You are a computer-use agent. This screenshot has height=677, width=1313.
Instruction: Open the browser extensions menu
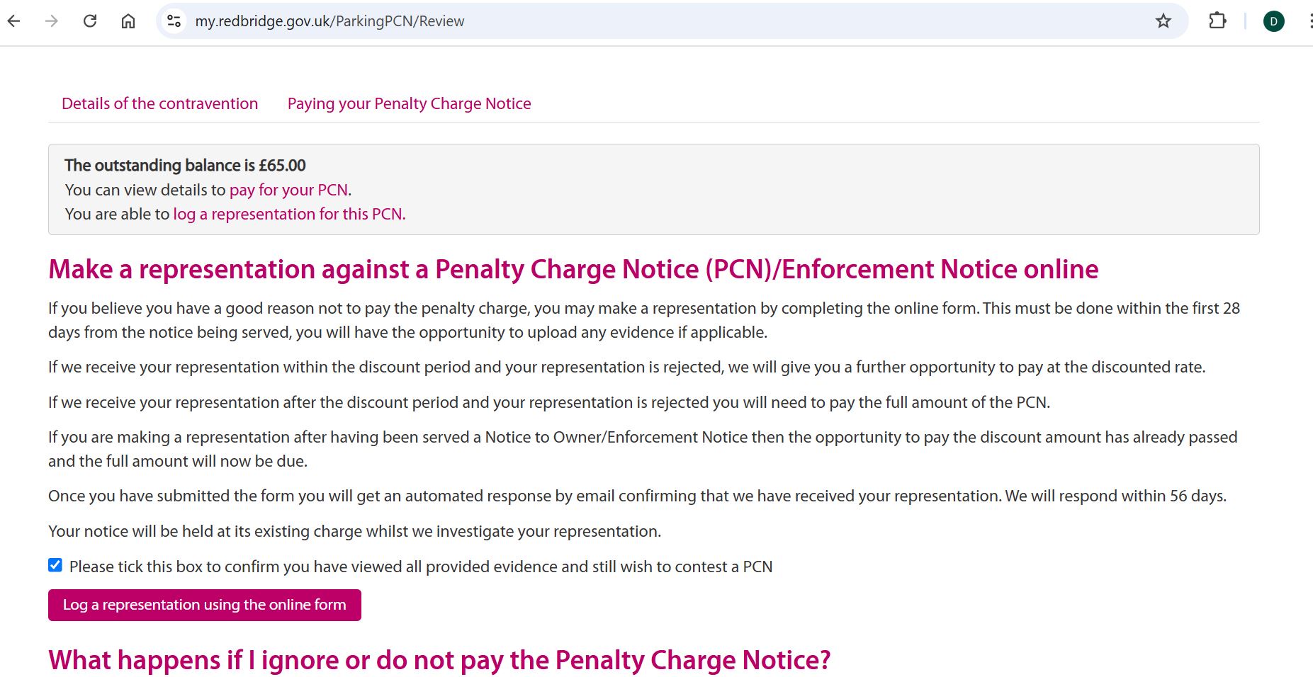click(1217, 21)
